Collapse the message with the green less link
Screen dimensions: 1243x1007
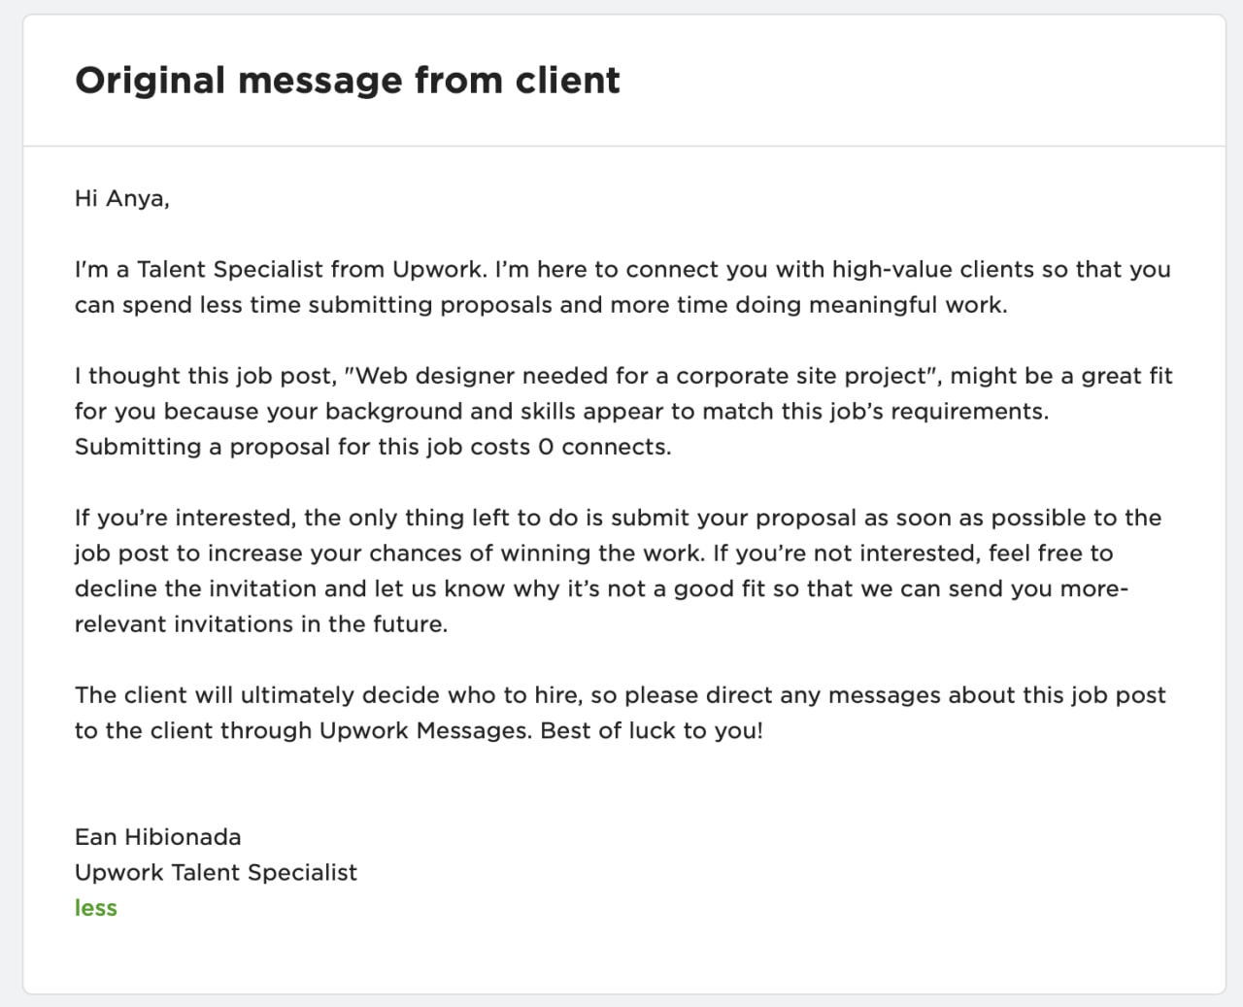[x=96, y=908]
